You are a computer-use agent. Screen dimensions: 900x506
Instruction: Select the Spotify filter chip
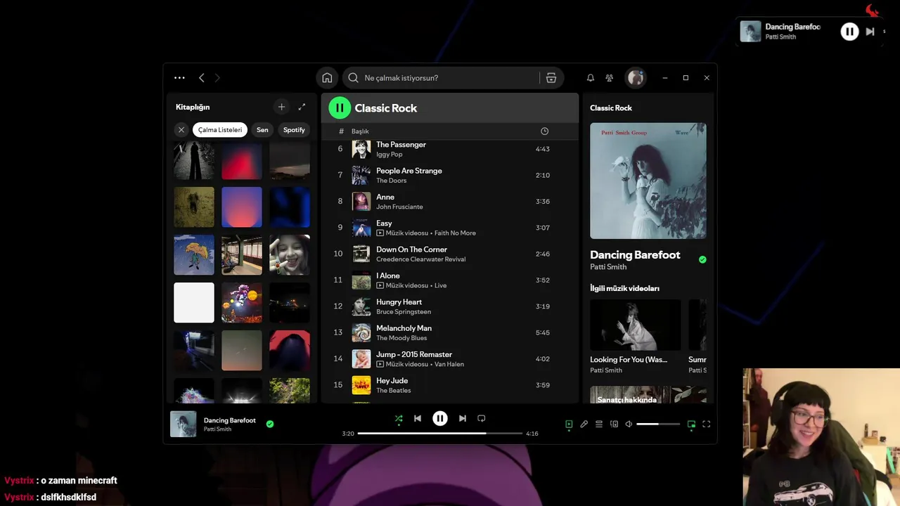click(x=294, y=130)
